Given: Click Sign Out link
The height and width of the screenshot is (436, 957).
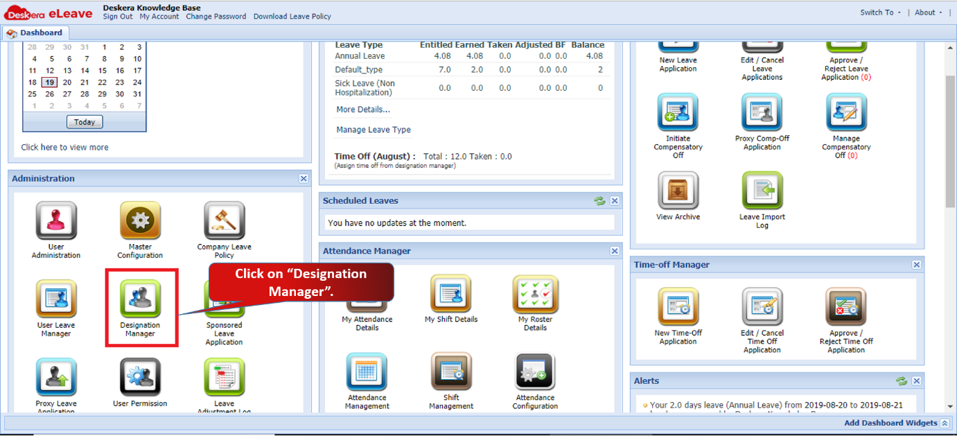Looking at the screenshot, I should 118,17.
